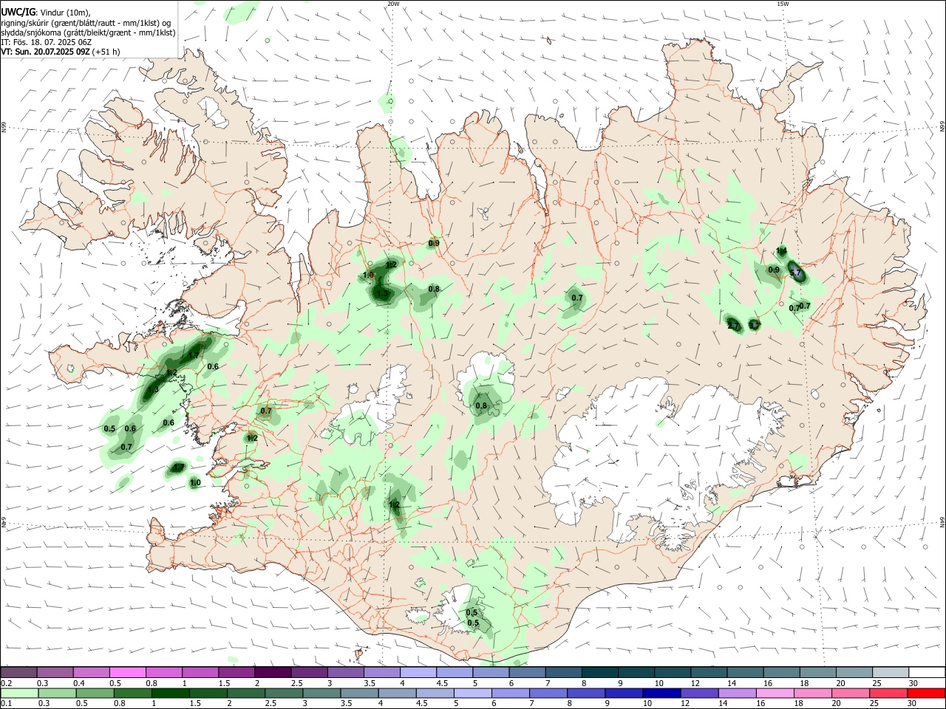Select the lightest green 0.1 swatch, bottom row
The height and width of the screenshot is (709, 946).
19,693
